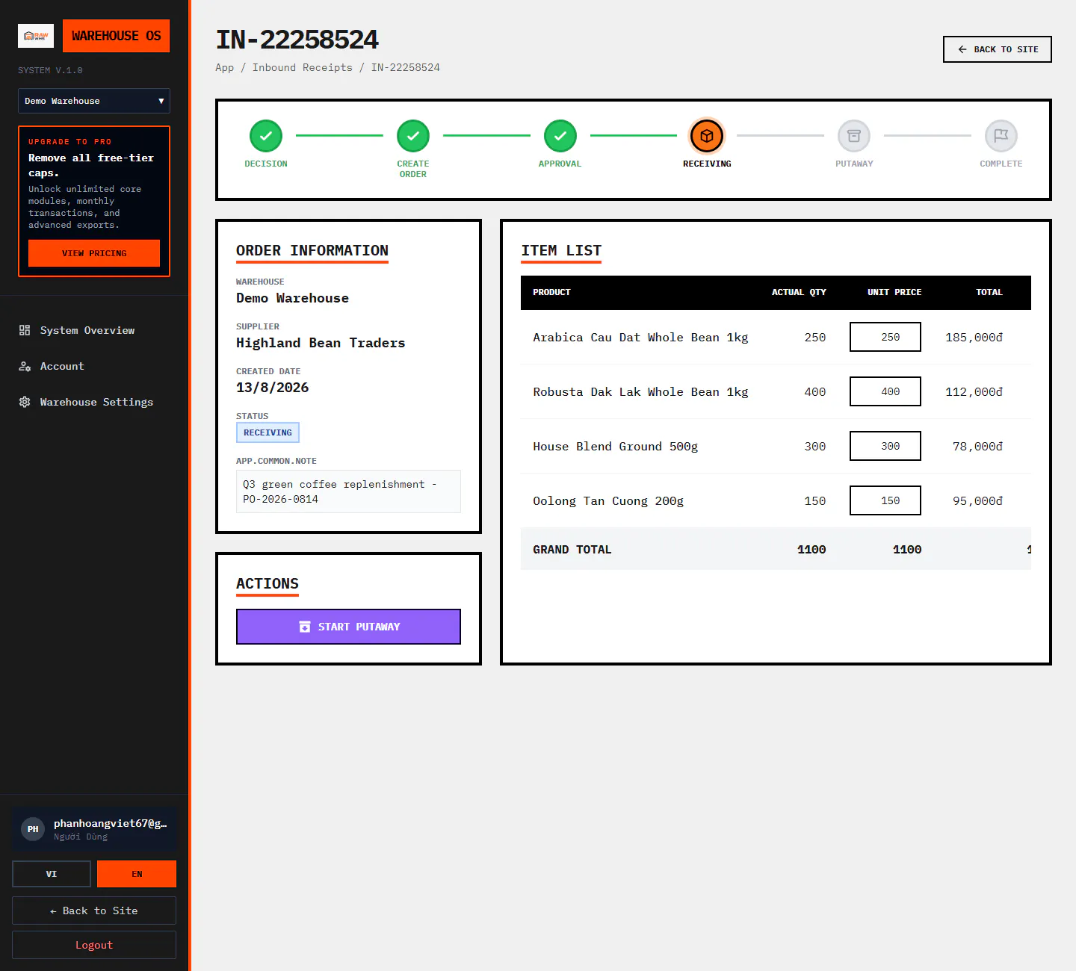The width and height of the screenshot is (1076, 971).
Task: Click the PH user avatar
Action: (33, 829)
